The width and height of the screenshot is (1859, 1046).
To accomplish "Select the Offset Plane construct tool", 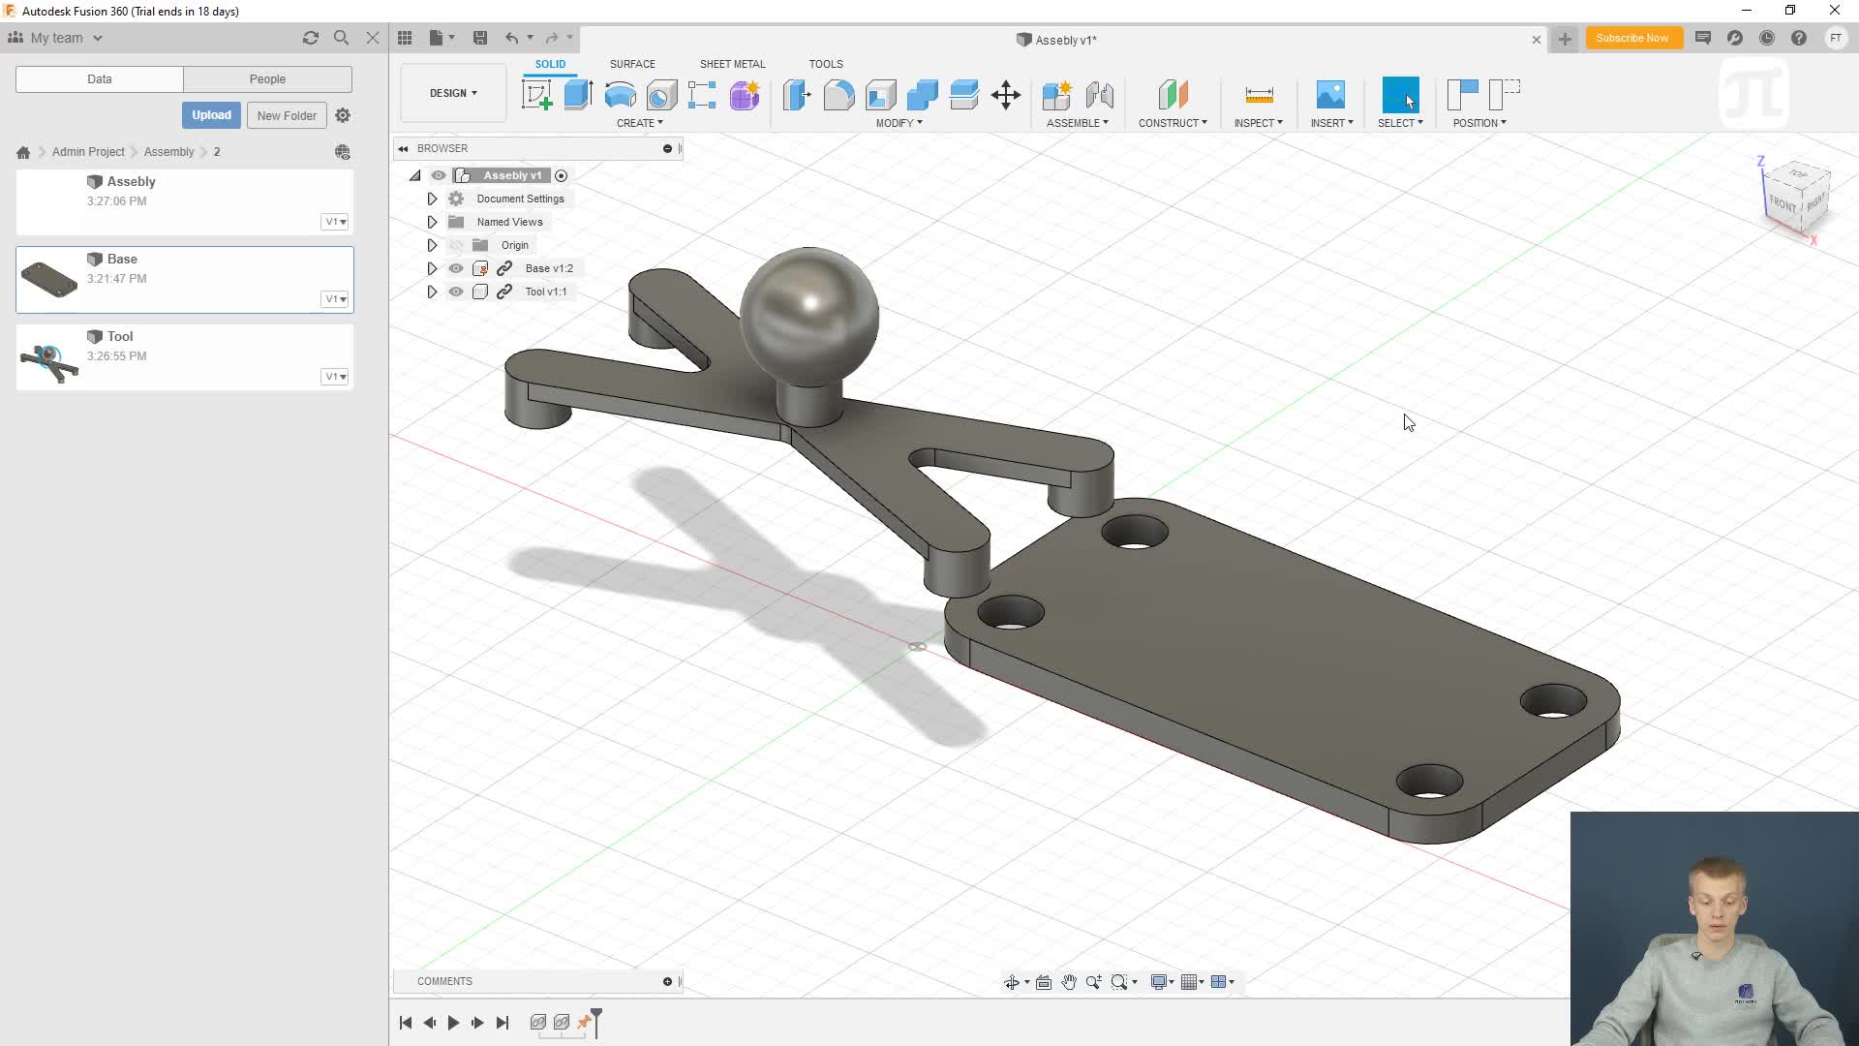I will click(x=1173, y=95).
